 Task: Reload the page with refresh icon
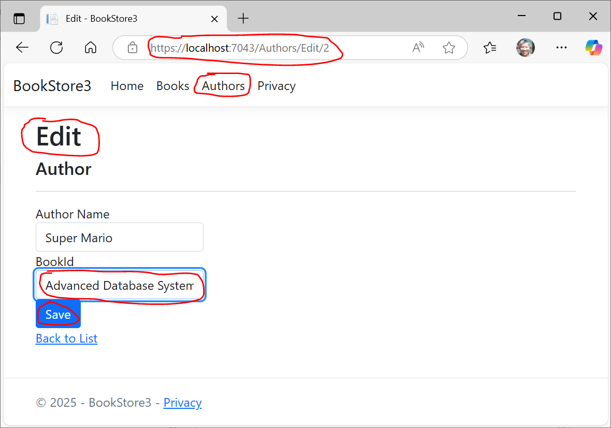56,48
